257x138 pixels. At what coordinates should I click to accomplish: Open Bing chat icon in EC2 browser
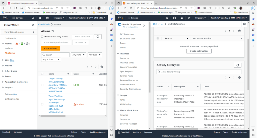coord(253,8)
